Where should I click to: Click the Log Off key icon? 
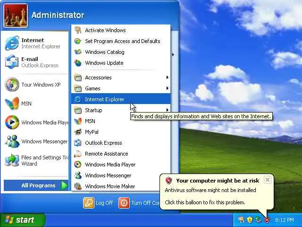89,203
